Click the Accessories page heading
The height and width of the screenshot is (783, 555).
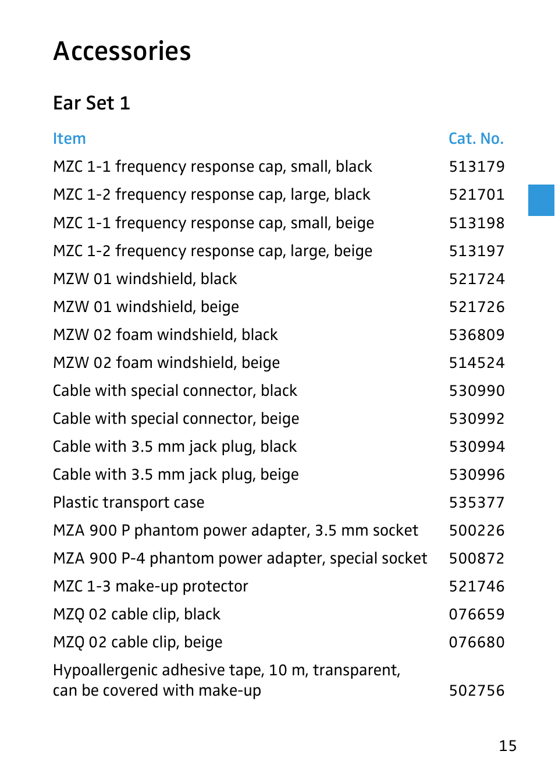(x=122, y=51)
